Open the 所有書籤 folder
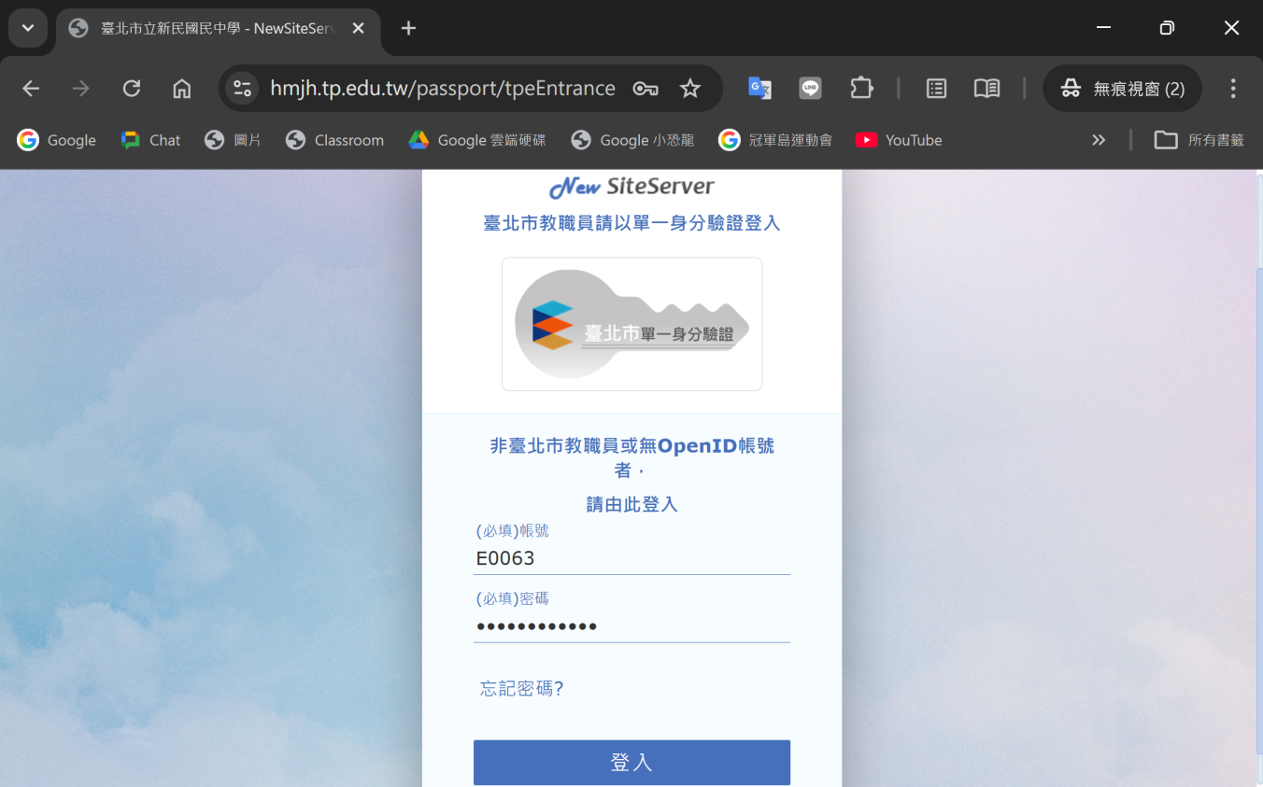The height and width of the screenshot is (787, 1263). pos(1199,140)
